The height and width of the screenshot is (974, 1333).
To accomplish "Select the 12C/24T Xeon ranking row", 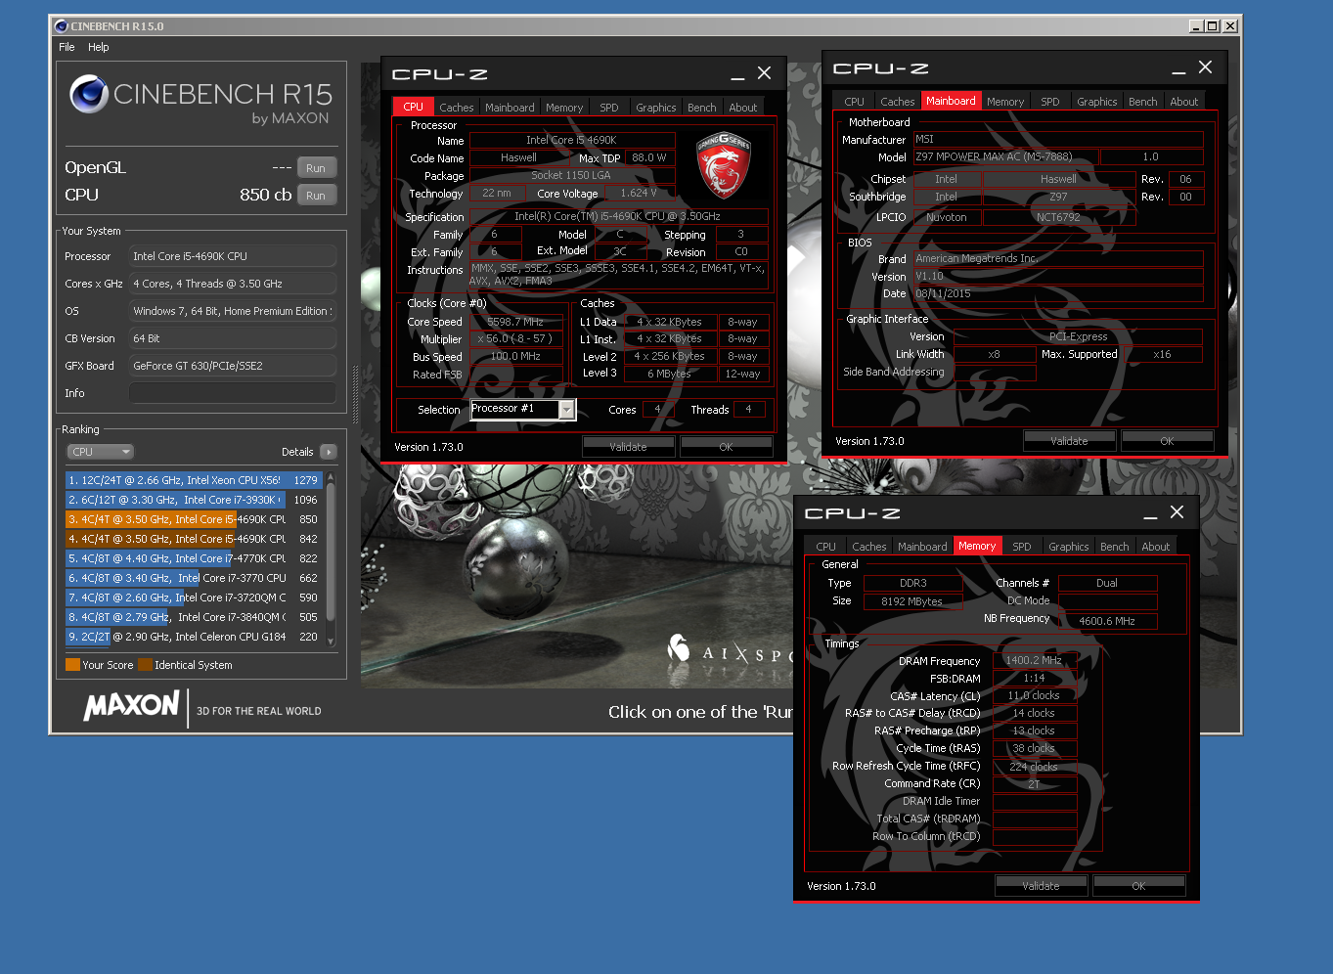I will [194, 480].
